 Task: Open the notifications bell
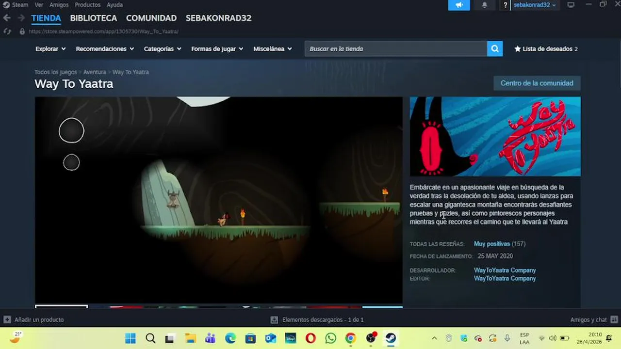click(484, 5)
